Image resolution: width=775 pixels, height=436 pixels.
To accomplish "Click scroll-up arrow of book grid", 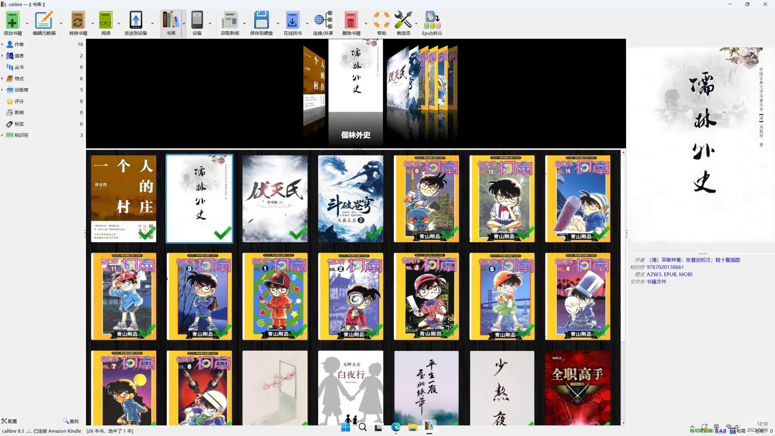I will tap(623, 153).
